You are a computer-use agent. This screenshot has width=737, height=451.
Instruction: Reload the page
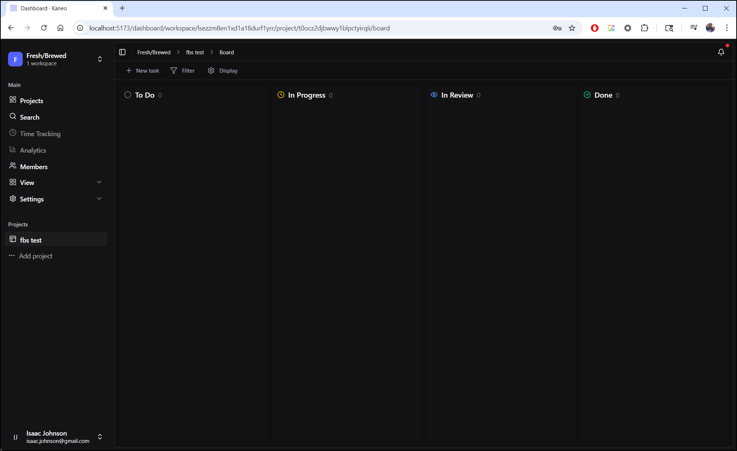coord(44,28)
